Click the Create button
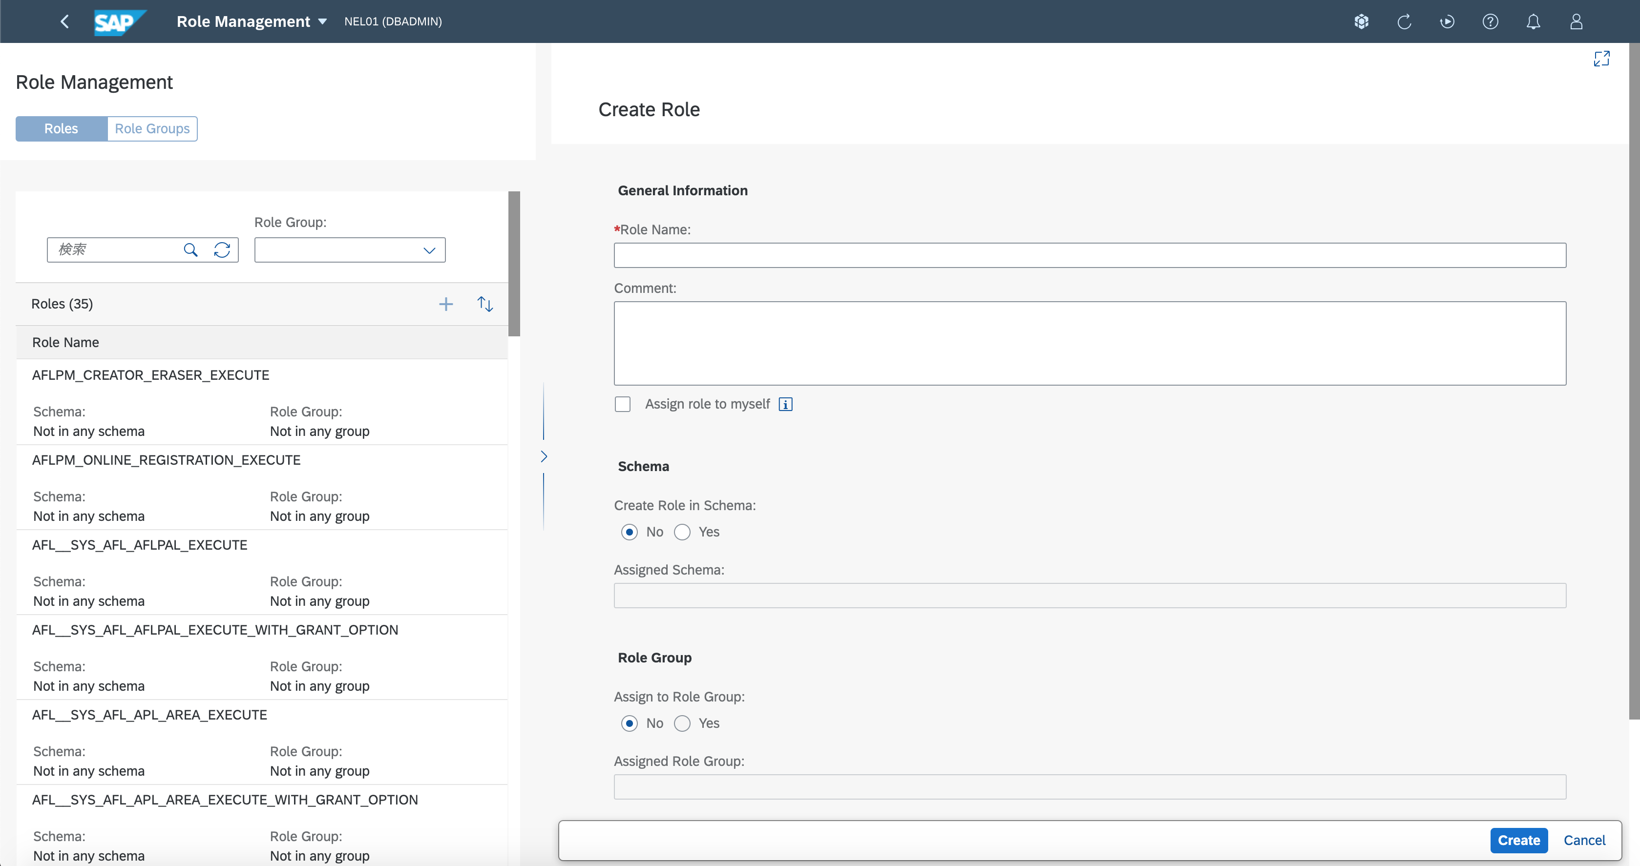The height and width of the screenshot is (866, 1640). click(1518, 840)
